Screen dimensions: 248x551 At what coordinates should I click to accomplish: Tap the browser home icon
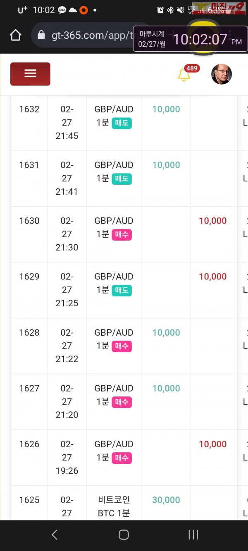[16, 36]
